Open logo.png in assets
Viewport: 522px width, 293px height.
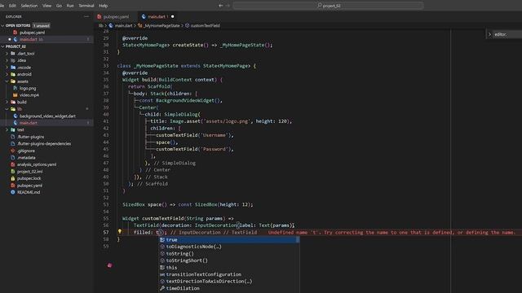tap(28, 89)
